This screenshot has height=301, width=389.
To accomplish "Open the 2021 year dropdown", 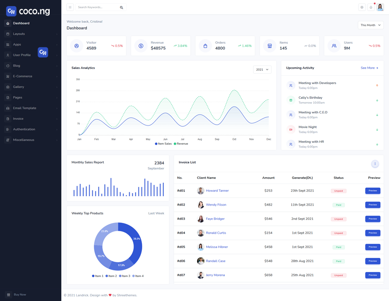I will [262, 69].
